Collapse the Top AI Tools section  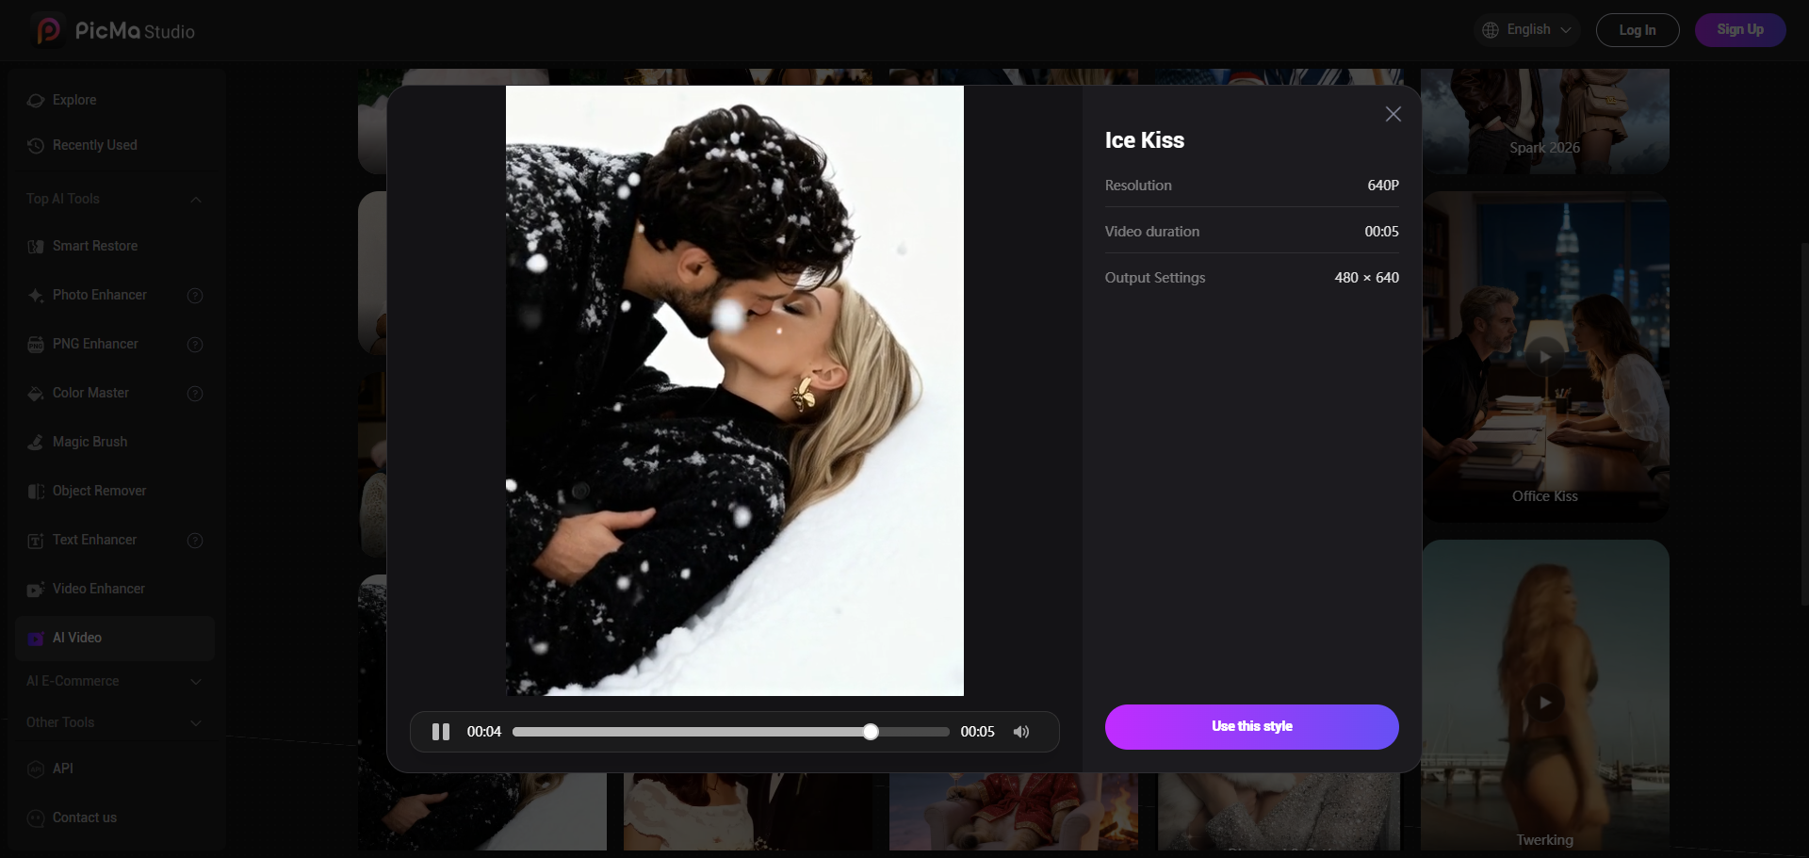[196, 200]
